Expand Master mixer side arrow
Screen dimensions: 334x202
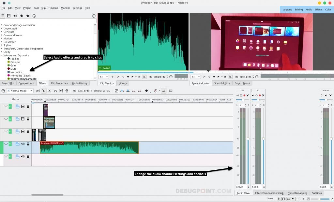(321, 95)
